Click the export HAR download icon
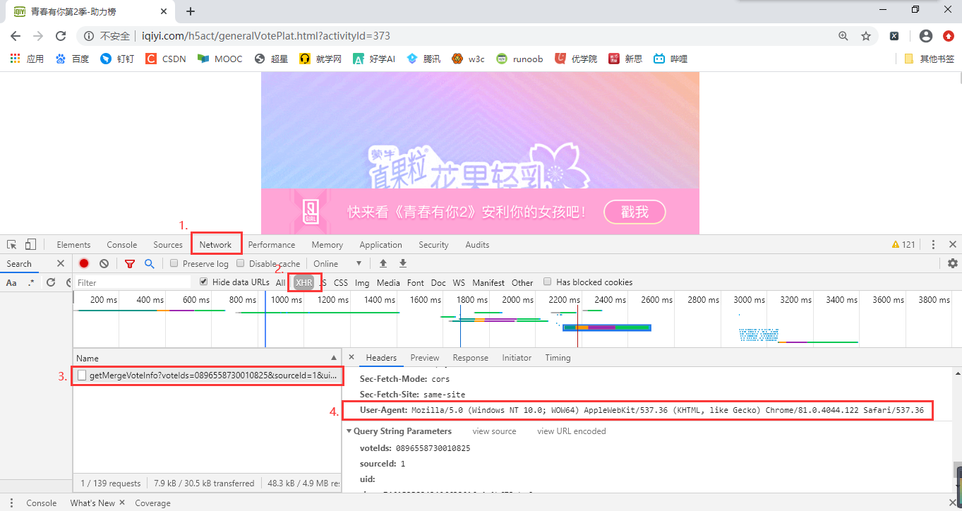This screenshot has width=962, height=511. 403,263
